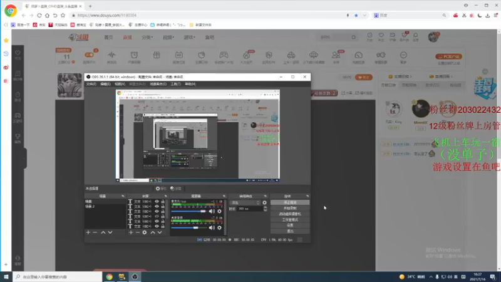Click browser home icon

(x=48, y=15)
